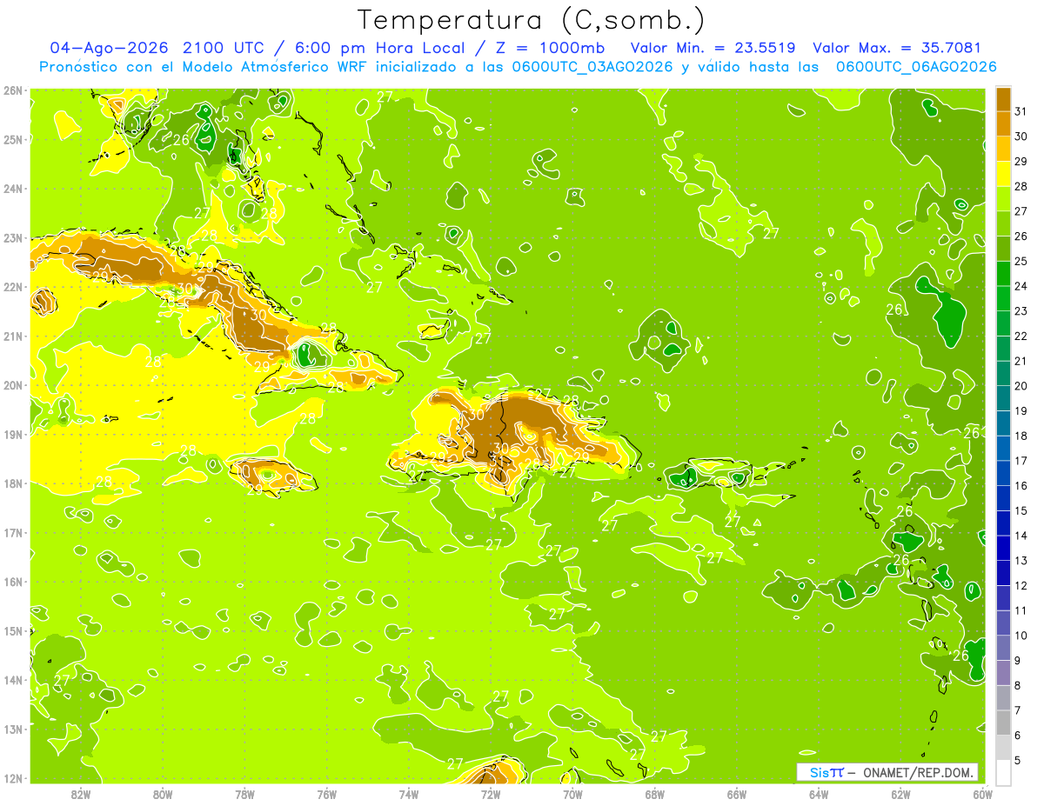This screenshot has width=1044, height=806.
Task: Click the 23N latitude axis label
Action: 12,238
